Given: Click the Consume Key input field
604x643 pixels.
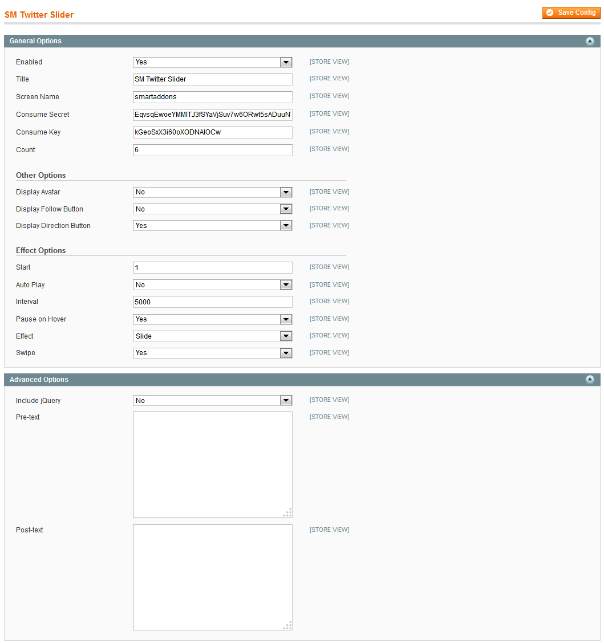Looking at the screenshot, I should (213, 132).
